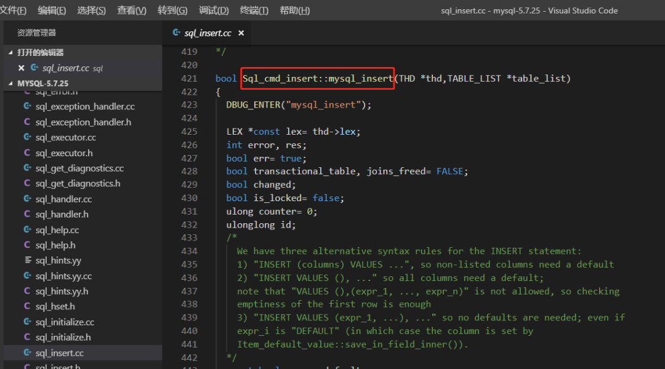
Task: Click FALSE value on line 428
Action: [449, 172]
